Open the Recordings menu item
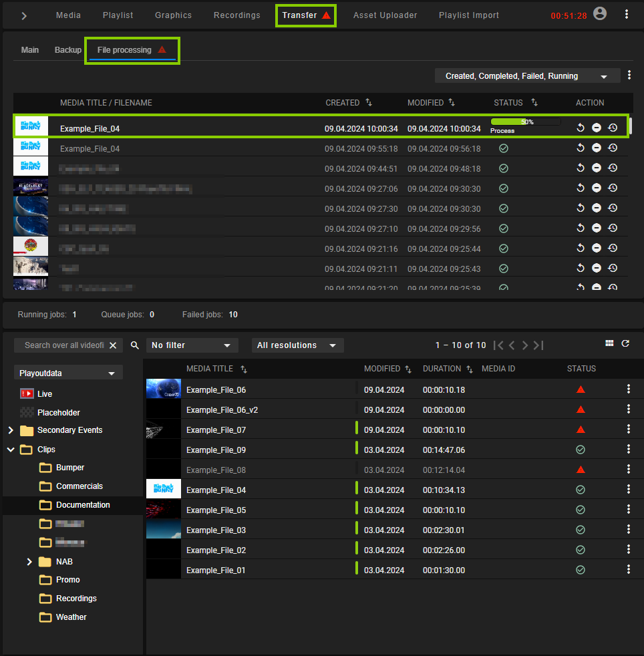Screen dimensions: 644x656 click(x=236, y=15)
